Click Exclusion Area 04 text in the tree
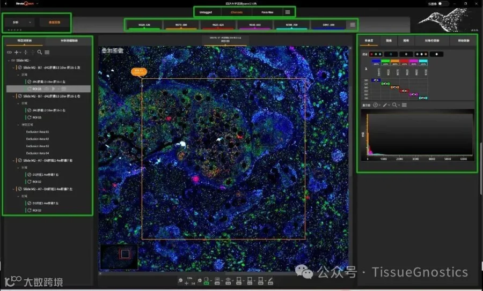The height and width of the screenshot is (291, 483). [38, 153]
